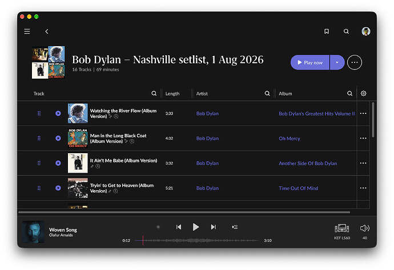394x270 pixels.
Task: Skip to next track in player bar
Action: pyautogui.click(x=213, y=227)
